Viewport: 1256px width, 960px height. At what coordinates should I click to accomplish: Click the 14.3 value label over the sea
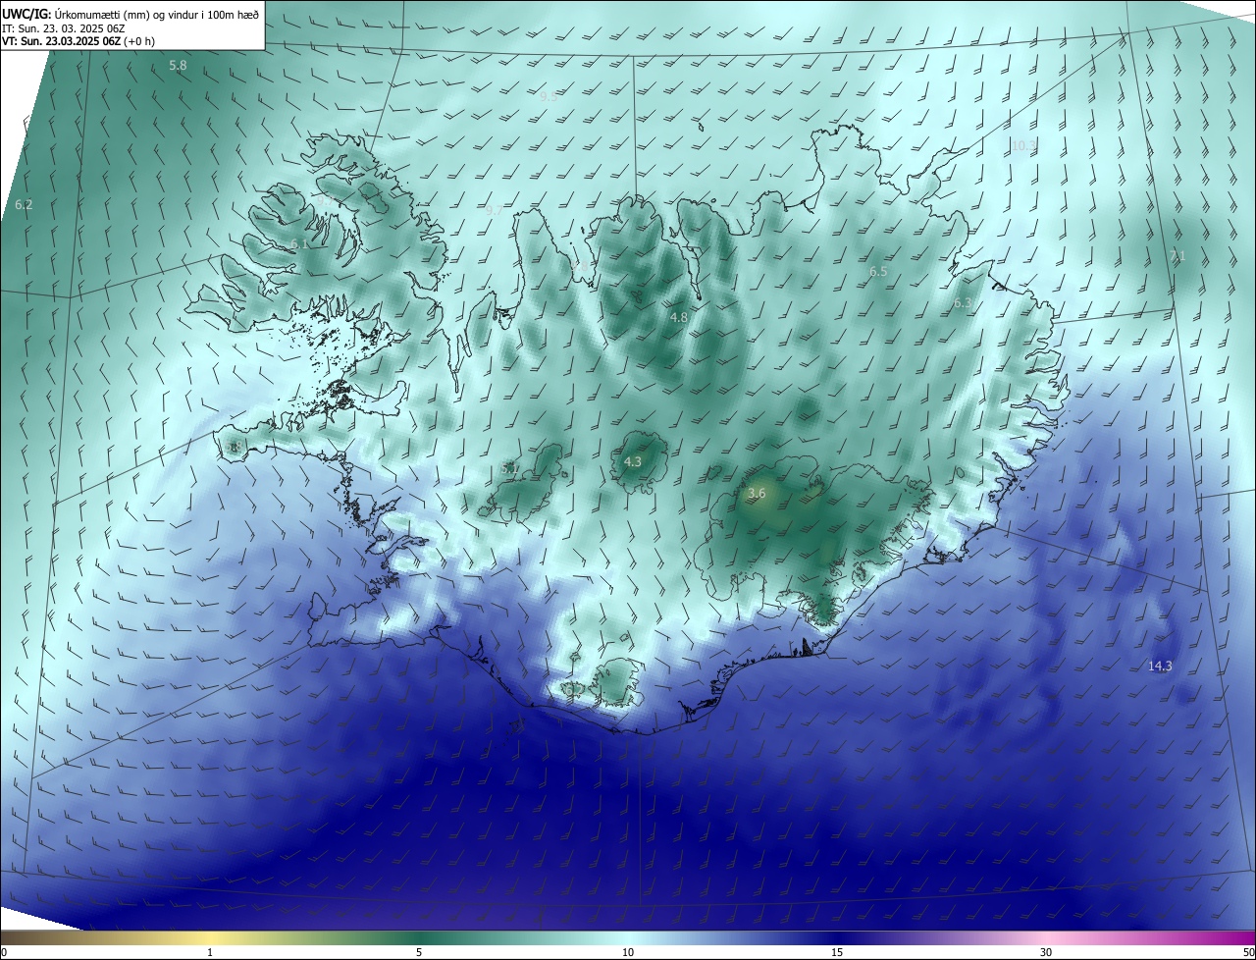point(1160,666)
